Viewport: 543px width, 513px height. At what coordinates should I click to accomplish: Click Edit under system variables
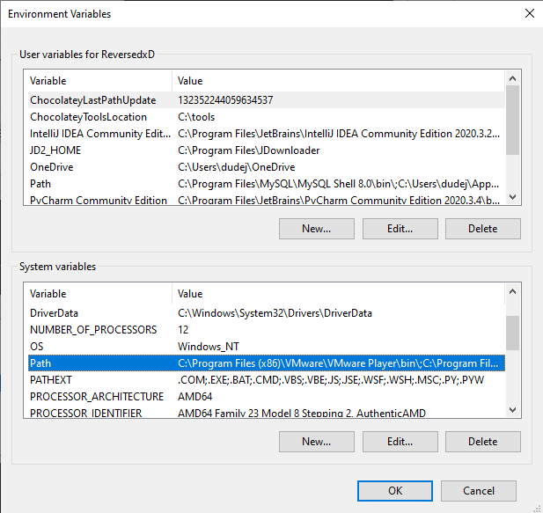pos(400,442)
